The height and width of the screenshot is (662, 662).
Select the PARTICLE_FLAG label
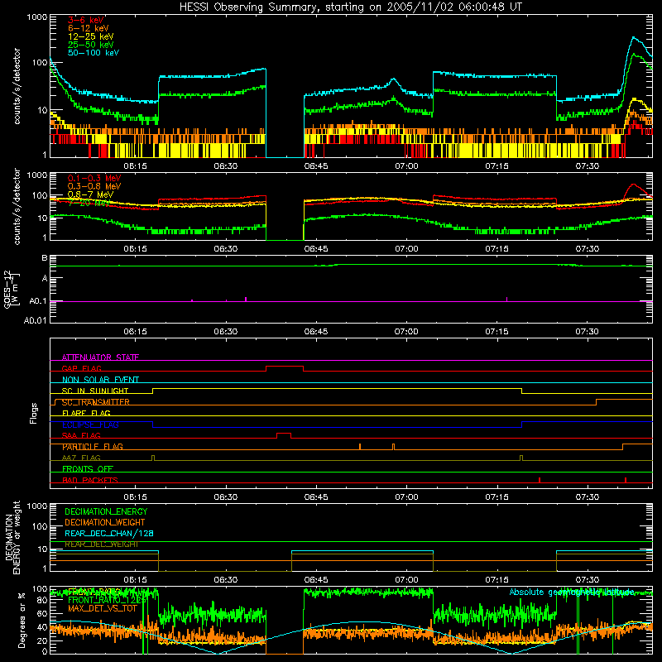(93, 447)
